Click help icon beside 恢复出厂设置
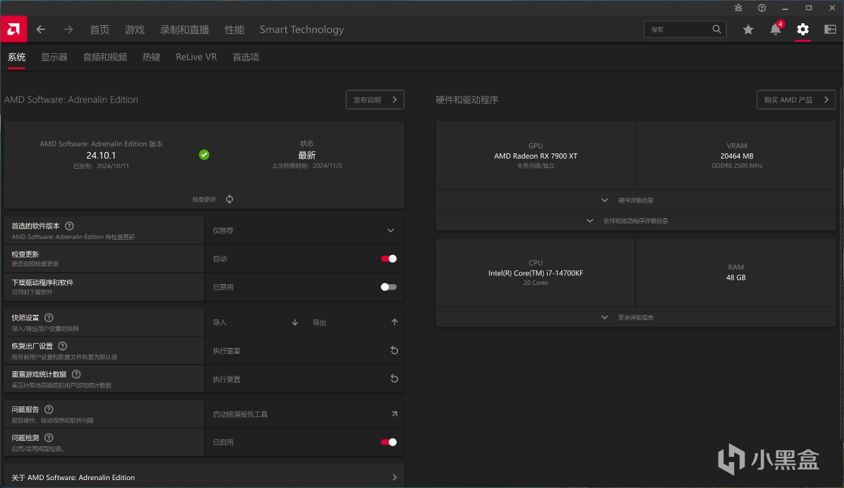Screen dimensions: 844x488 pyautogui.click(x=62, y=346)
